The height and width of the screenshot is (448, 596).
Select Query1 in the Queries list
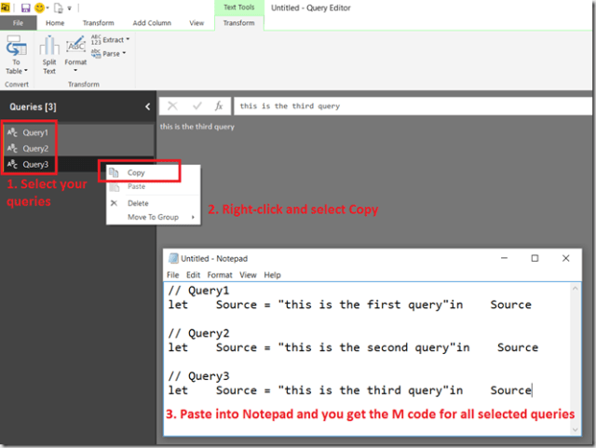[x=34, y=133]
